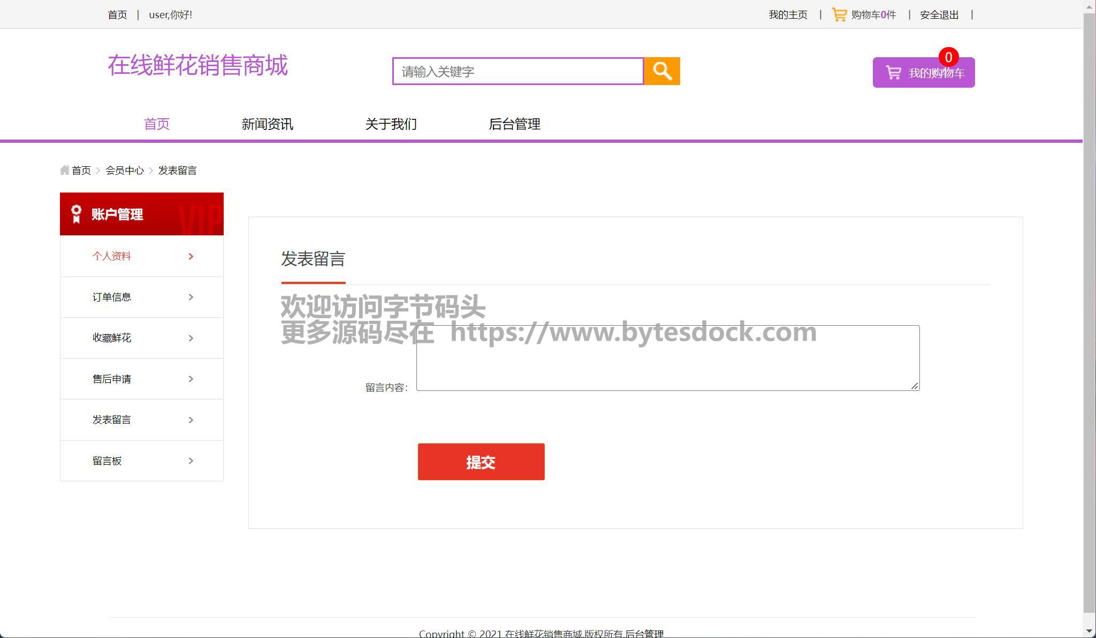Viewport: 1096px width, 638px height.
Task: Click chevron beside 售后申请
Action: (191, 379)
